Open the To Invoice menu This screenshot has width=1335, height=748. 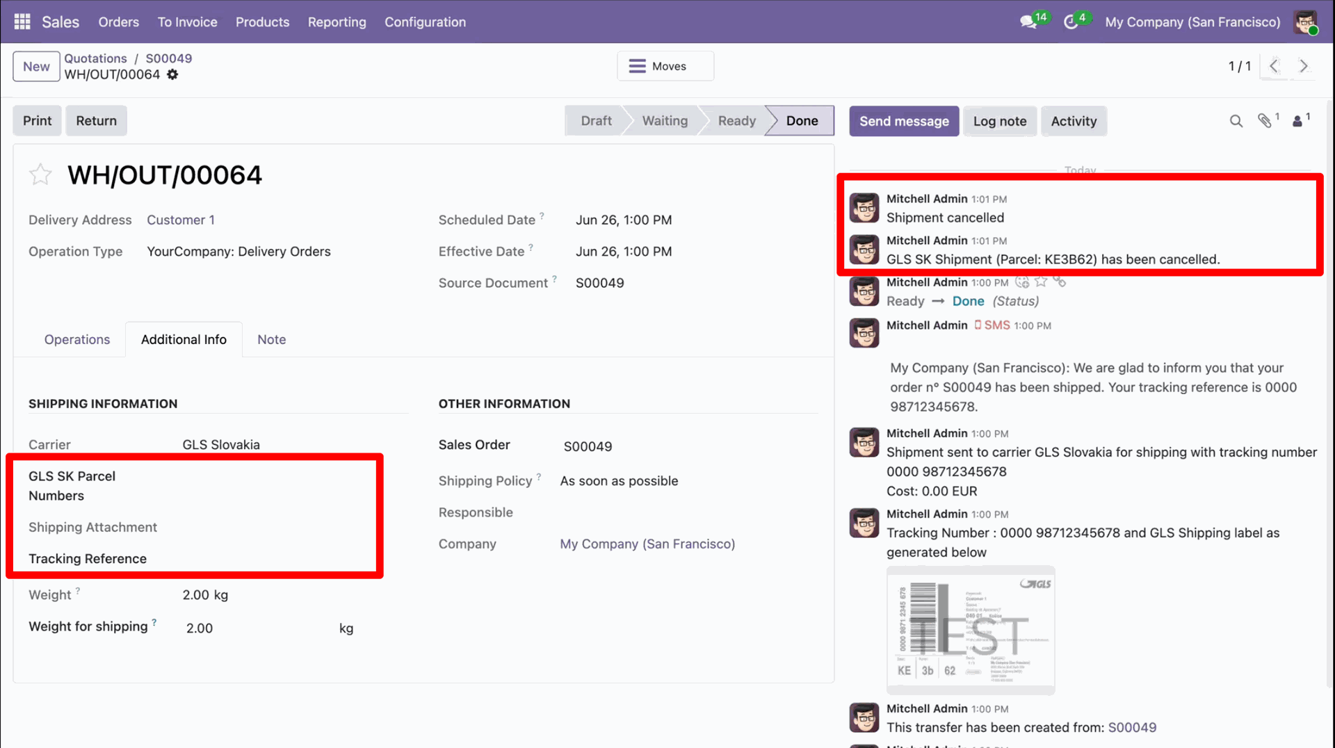tap(188, 22)
